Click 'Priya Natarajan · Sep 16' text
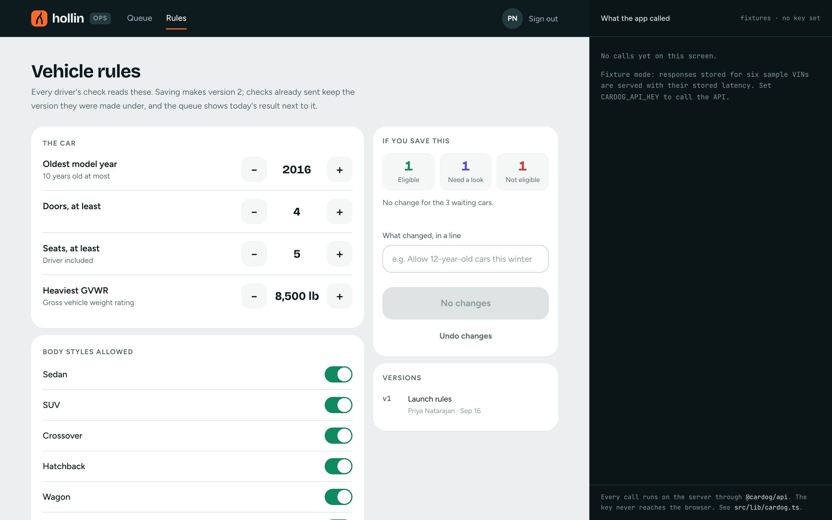Screen dimensions: 832x520 (444, 411)
